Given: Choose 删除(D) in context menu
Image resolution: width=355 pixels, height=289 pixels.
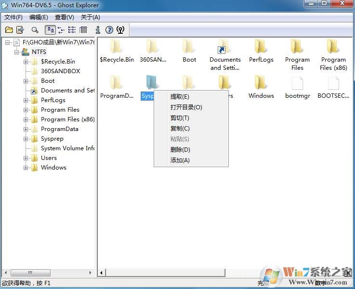Looking at the screenshot, I should pyautogui.click(x=180, y=150).
